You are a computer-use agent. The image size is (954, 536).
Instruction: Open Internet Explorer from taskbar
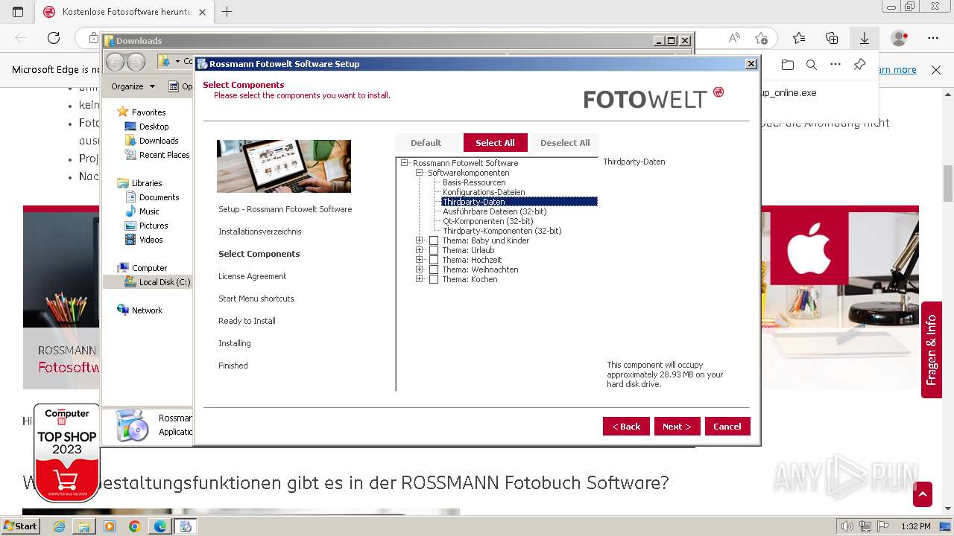[59, 526]
